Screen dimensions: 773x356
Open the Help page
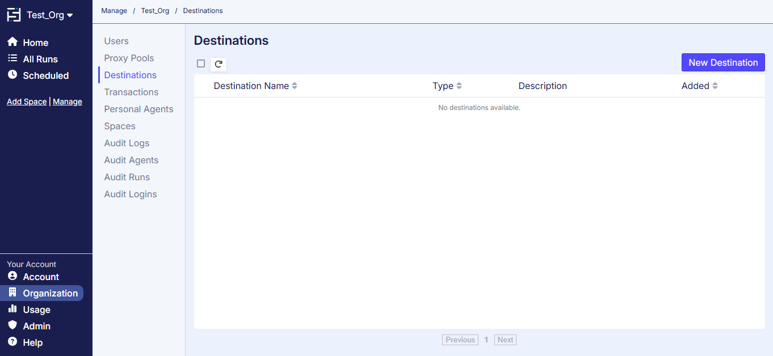point(33,342)
